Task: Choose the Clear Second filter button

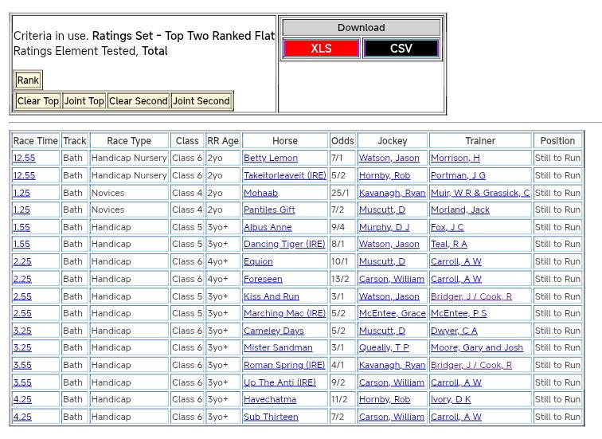Action: (139, 101)
